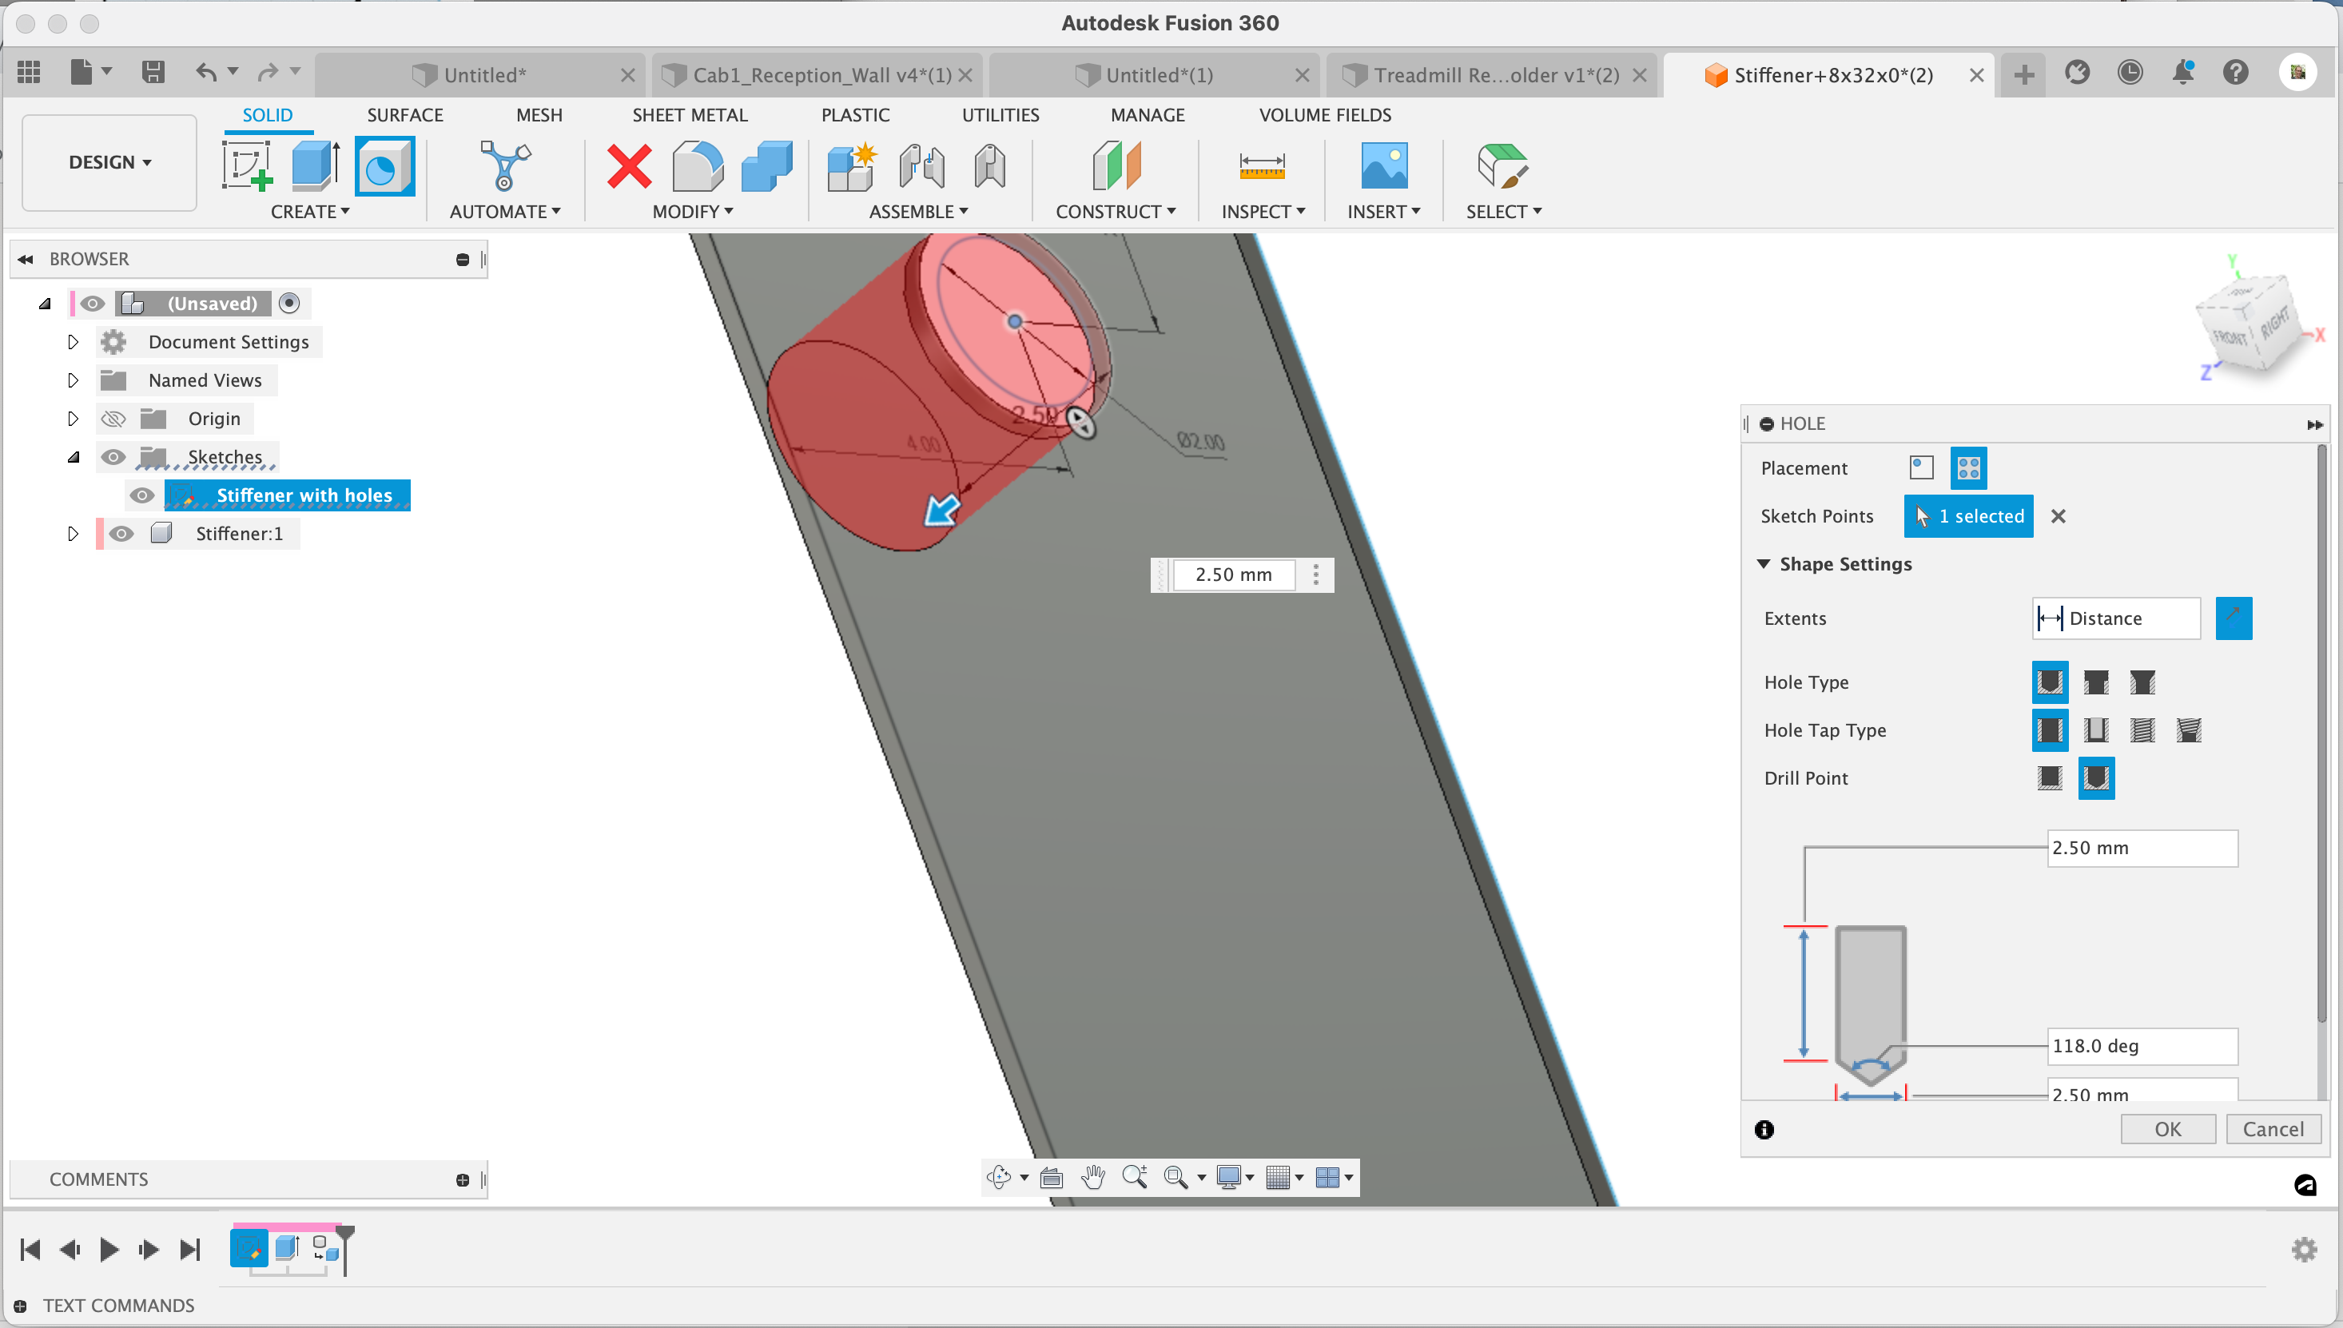Screen dimensions: 2343x1328
Task: Select flat drill point icon
Action: coord(2050,778)
